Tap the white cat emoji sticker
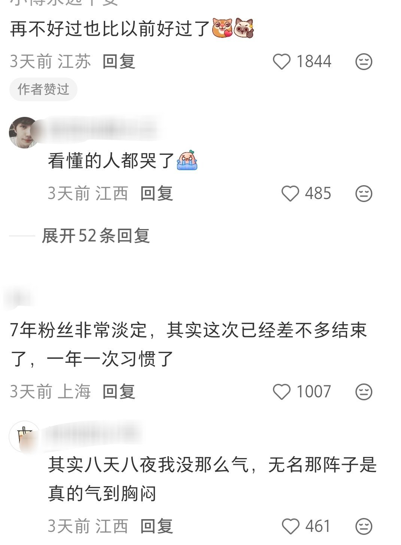This screenshot has height=545, width=401. pos(244,28)
